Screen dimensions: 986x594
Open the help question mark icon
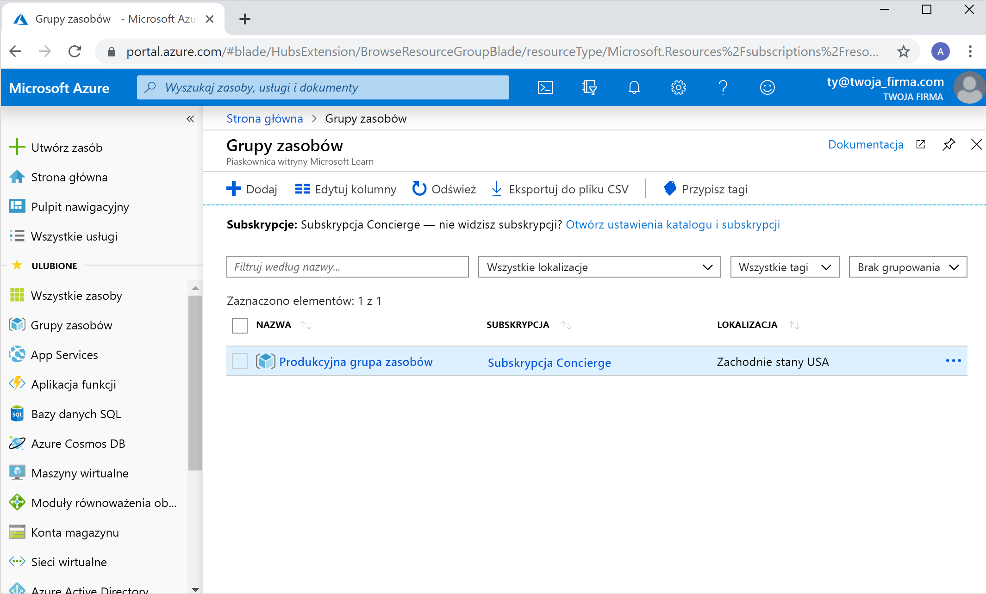(x=723, y=87)
